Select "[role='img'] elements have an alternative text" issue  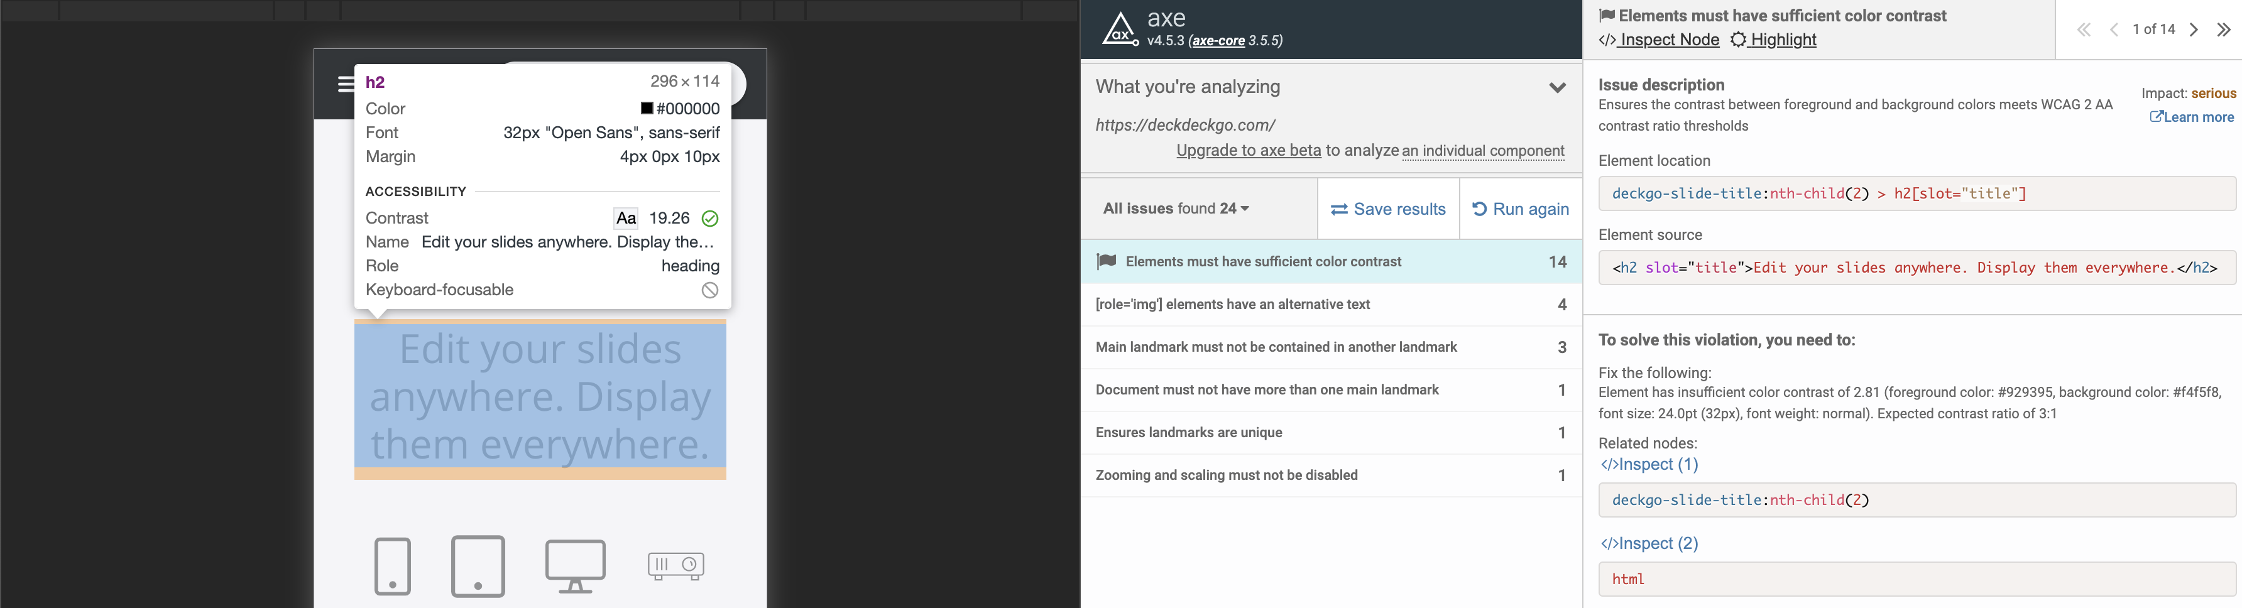coord(1332,305)
